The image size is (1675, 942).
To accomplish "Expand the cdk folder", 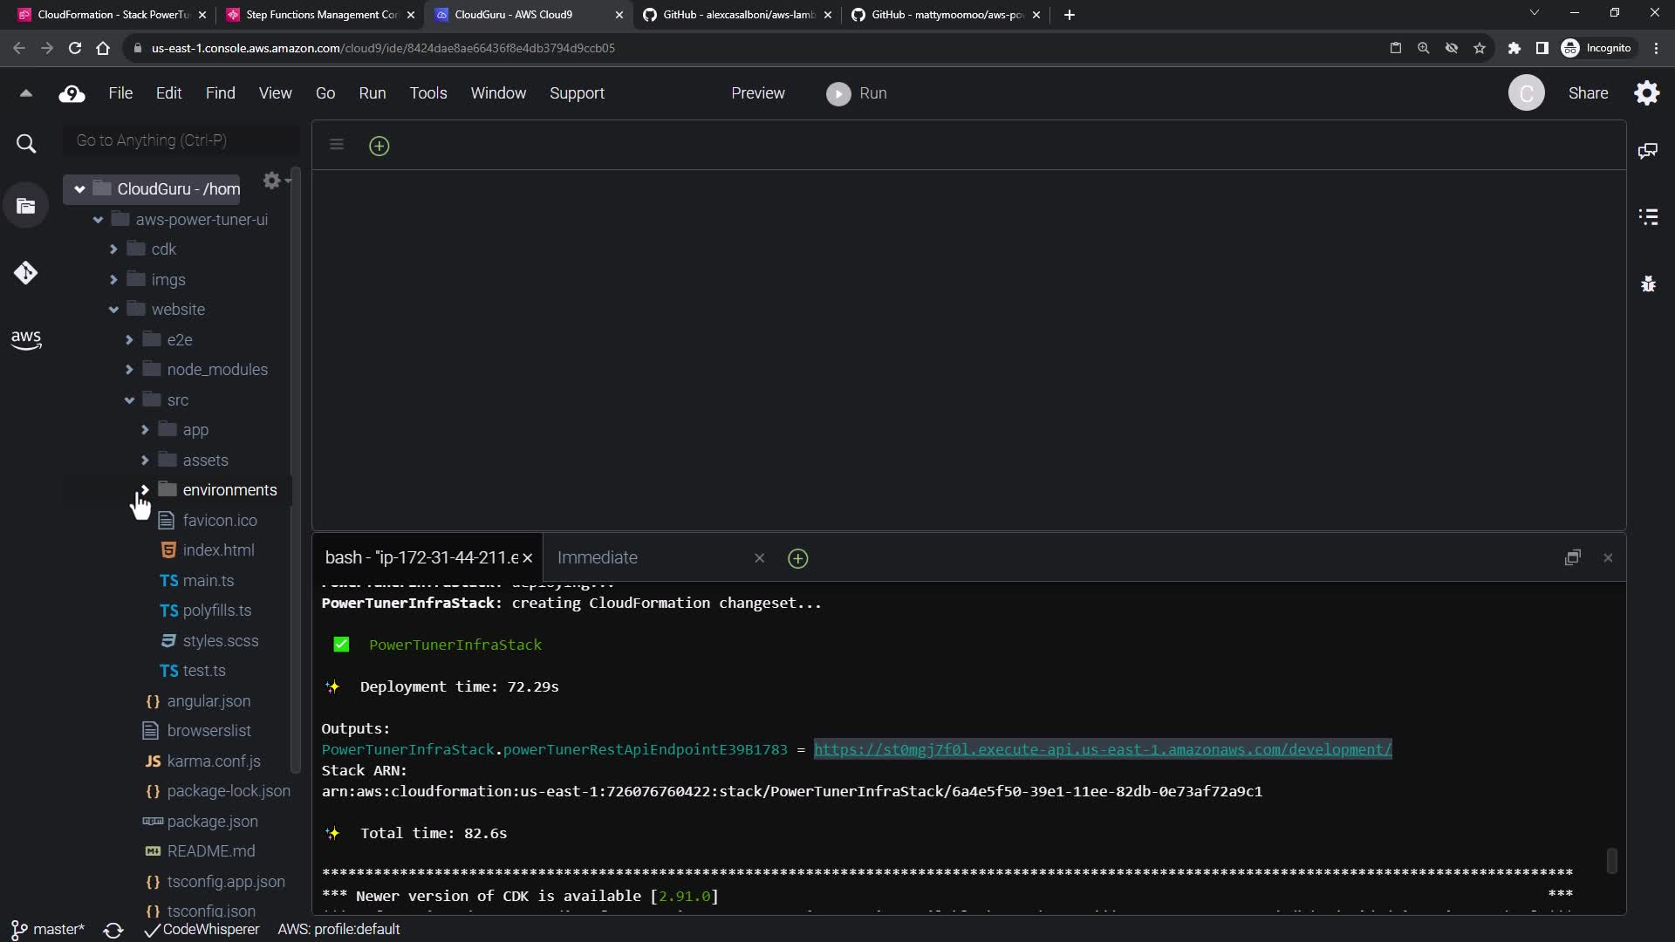I will coord(113,249).
